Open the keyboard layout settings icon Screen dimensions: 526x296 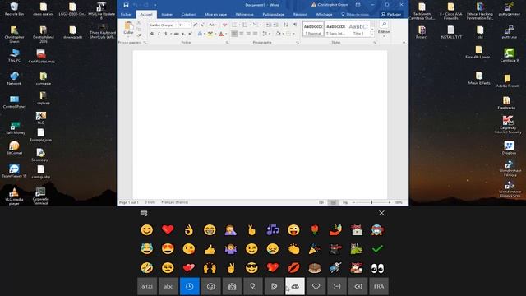tap(144, 213)
